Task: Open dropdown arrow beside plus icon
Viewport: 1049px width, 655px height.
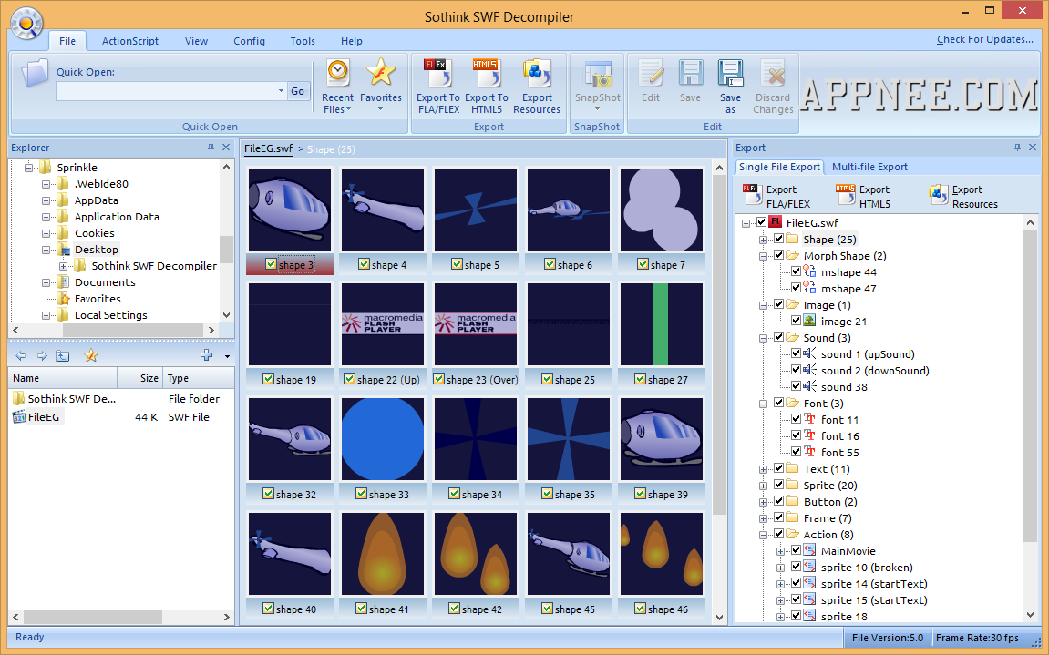Action: click(227, 356)
